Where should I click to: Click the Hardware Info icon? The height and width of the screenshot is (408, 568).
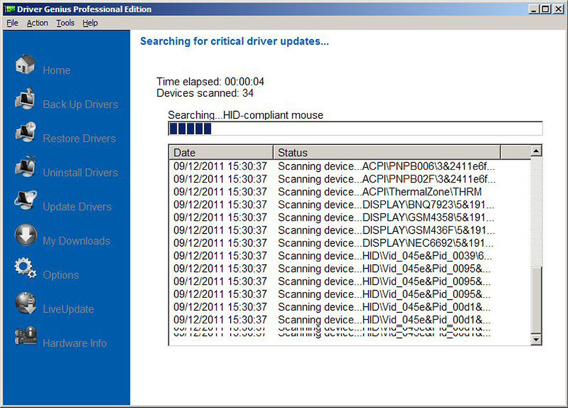coord(26,336)
